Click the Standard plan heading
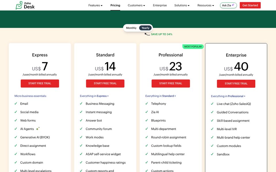 105,55
